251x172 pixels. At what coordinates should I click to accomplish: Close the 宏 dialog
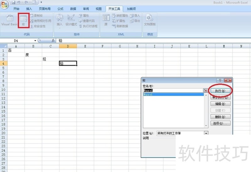coord(228,80)
